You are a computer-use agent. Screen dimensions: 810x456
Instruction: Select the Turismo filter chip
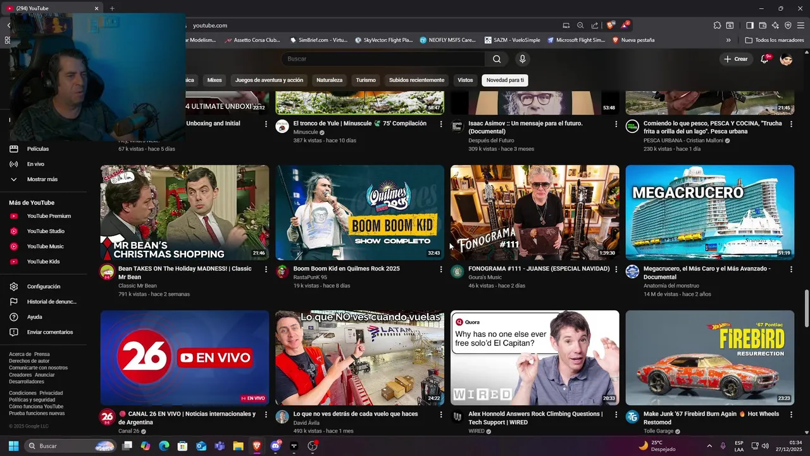366,80
